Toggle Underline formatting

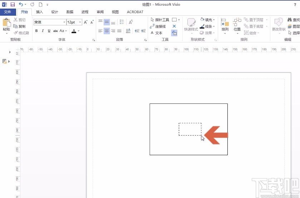tap(49, 31)
